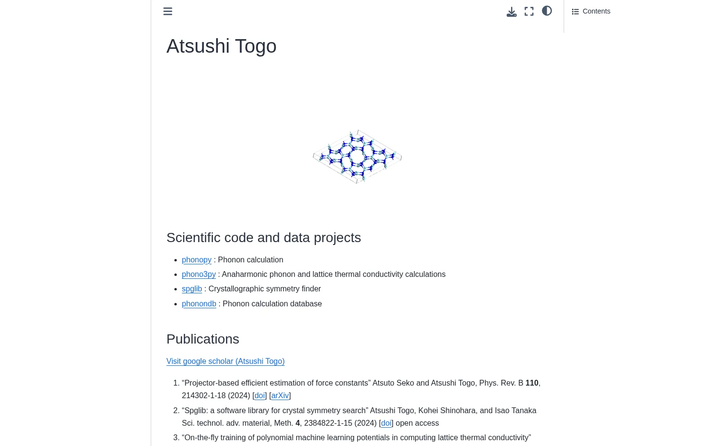
Task: Click the on-the-fly training publication entry
Action: (356, 437)
